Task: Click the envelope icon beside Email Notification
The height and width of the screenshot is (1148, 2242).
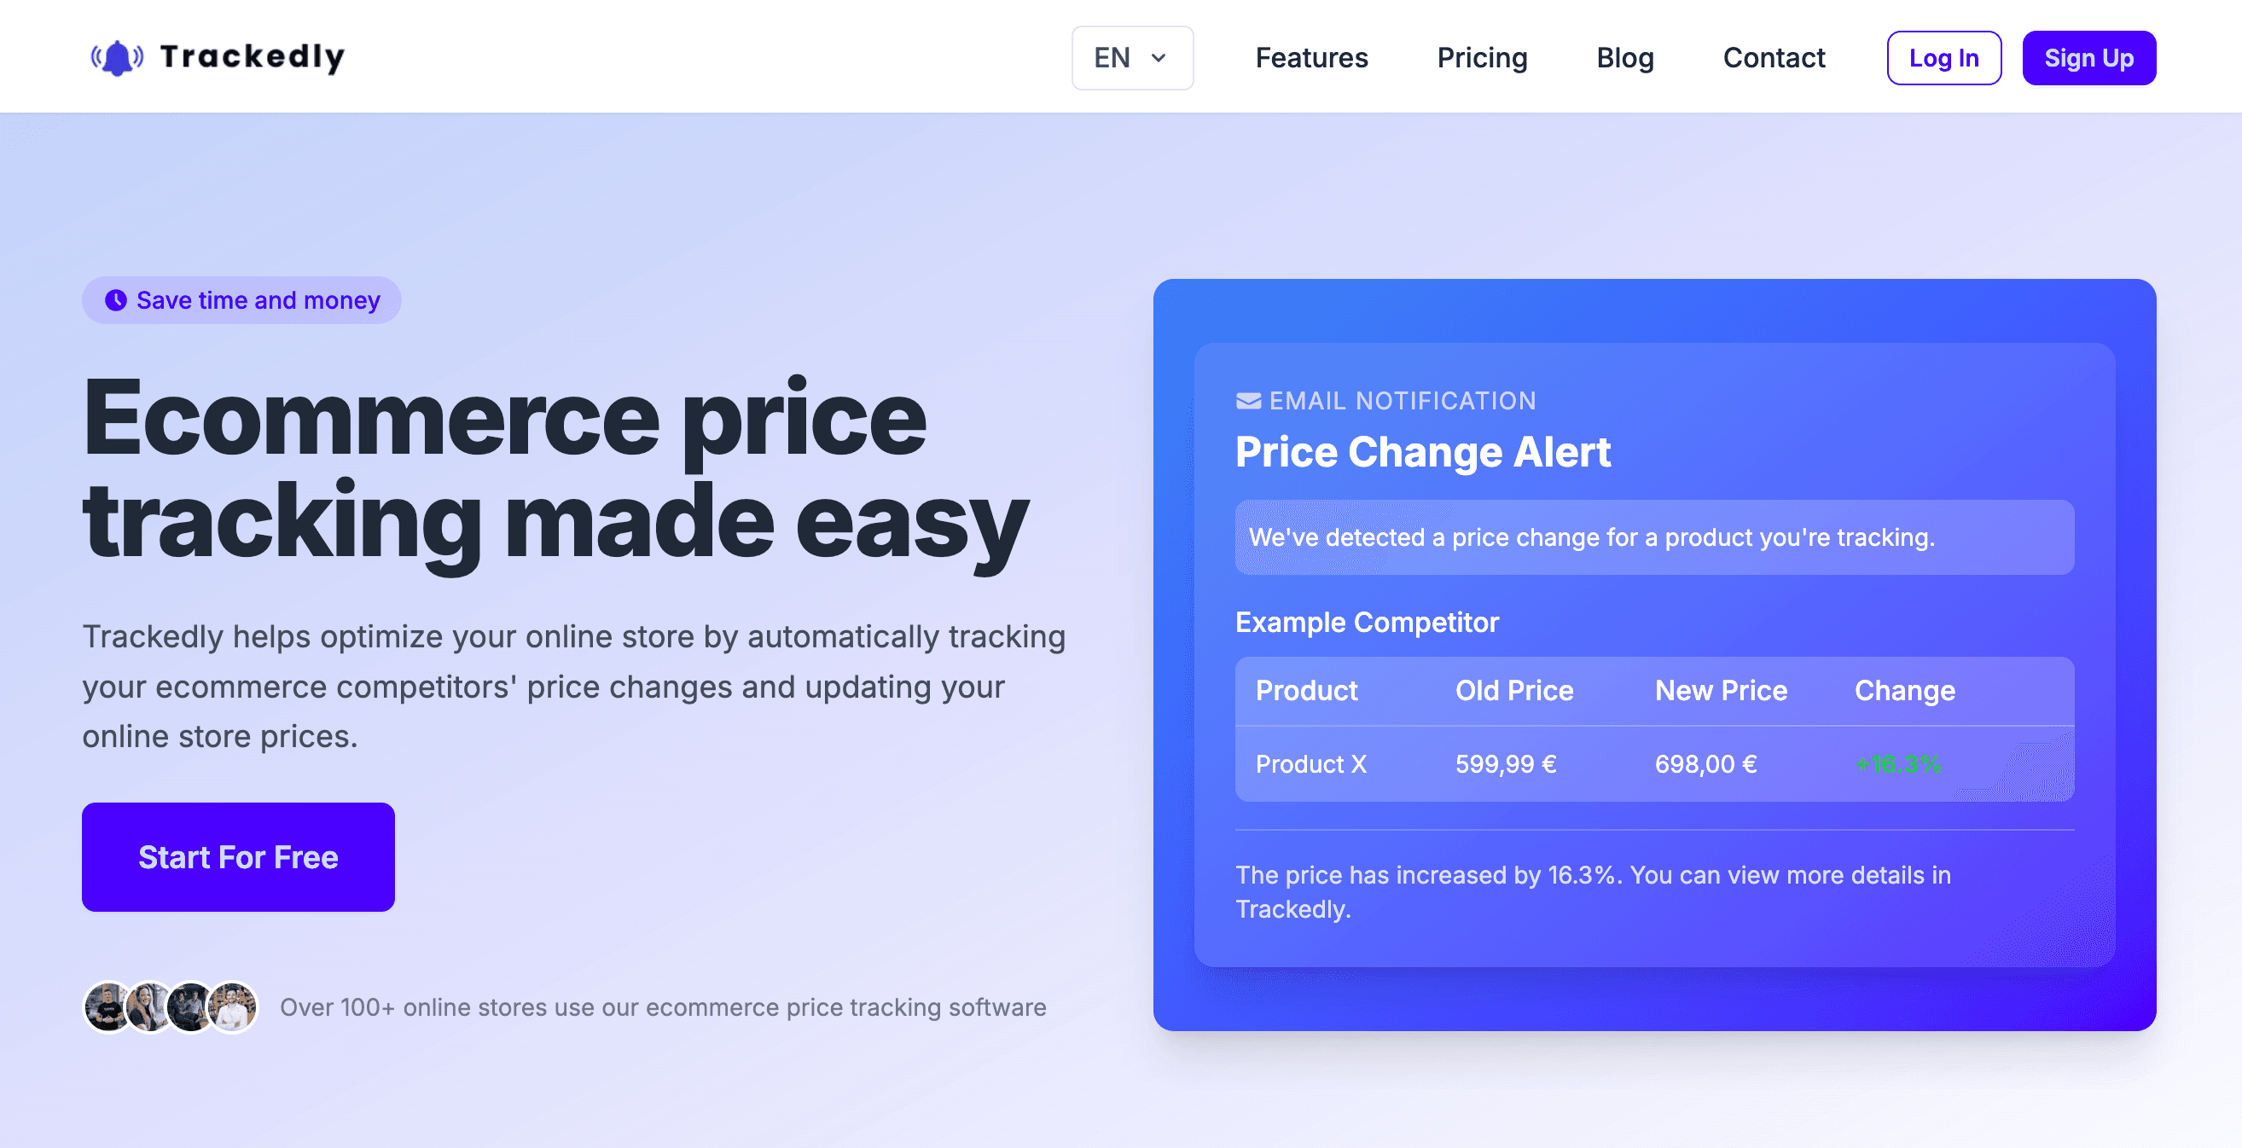Action: [x=1248, y=400]
